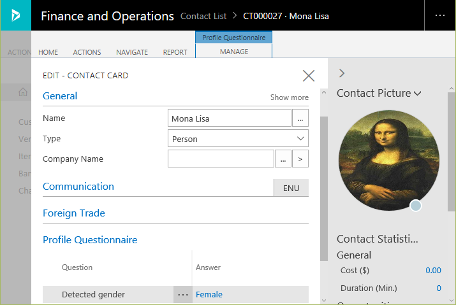Open the Manage tab under Profile Questionnaire
456x305 pixels.
tap(234, 52)
